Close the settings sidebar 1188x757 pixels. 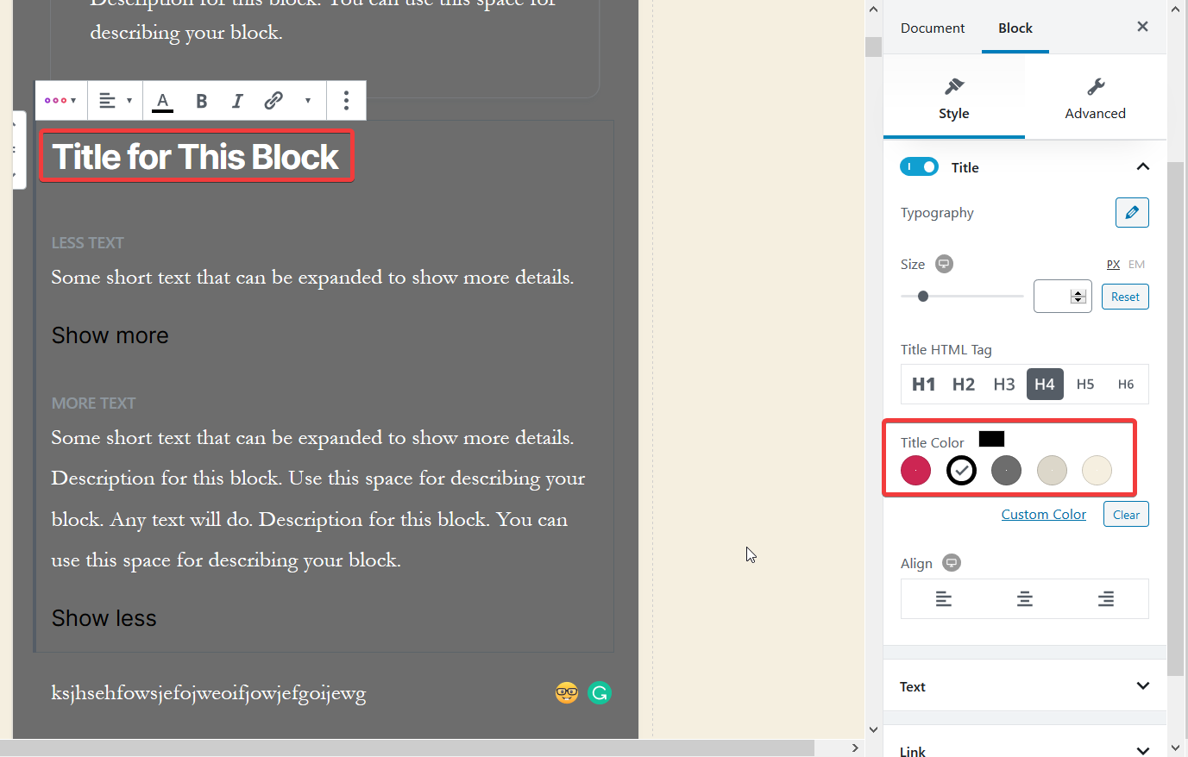tap(1142, 27)
